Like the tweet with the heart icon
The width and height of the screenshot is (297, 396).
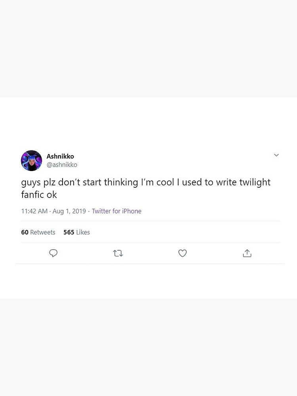click(183, 253)
